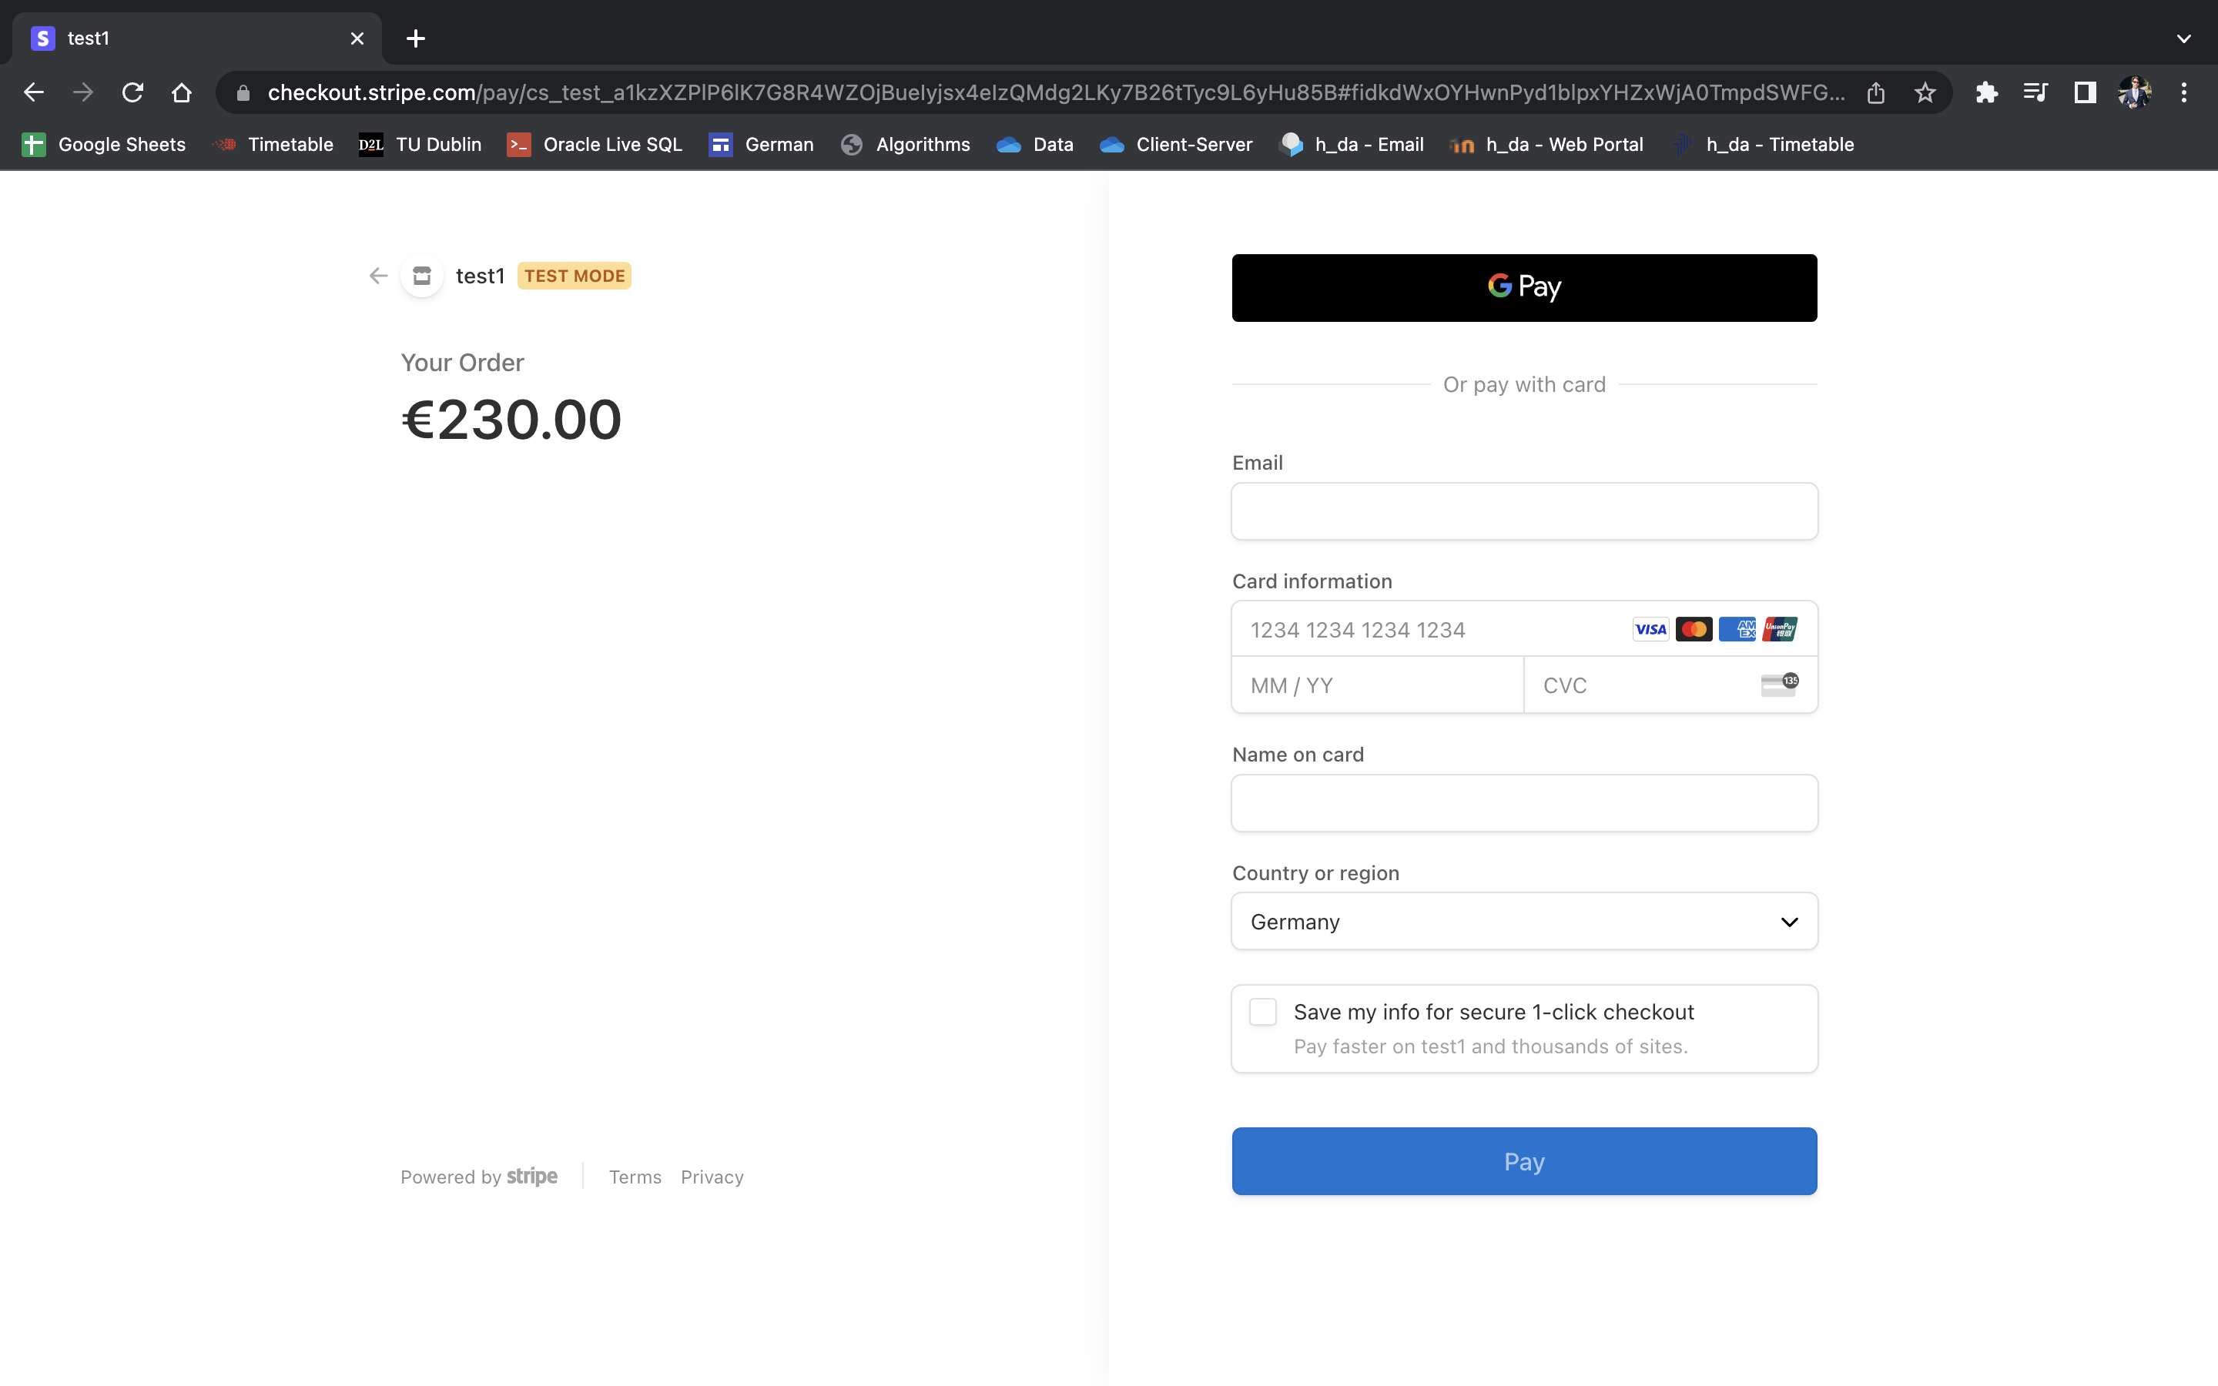Expand the tab search chevron at top right

click(2183, 38)
